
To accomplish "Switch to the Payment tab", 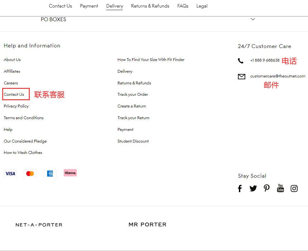I will point(89,6).
